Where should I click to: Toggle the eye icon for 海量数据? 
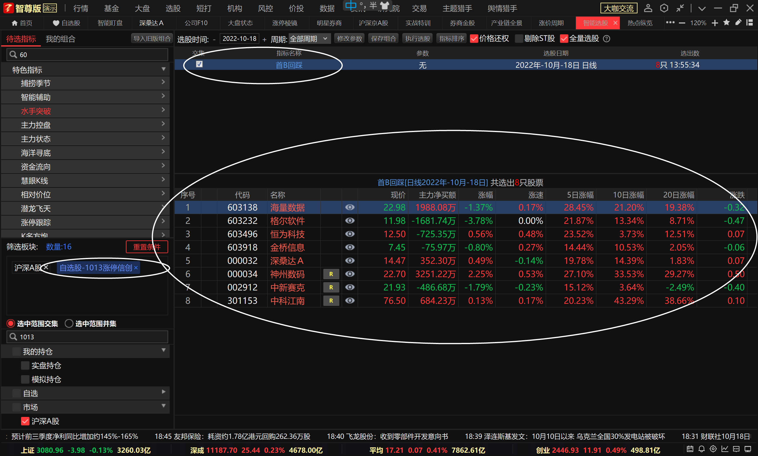point(350,207)
